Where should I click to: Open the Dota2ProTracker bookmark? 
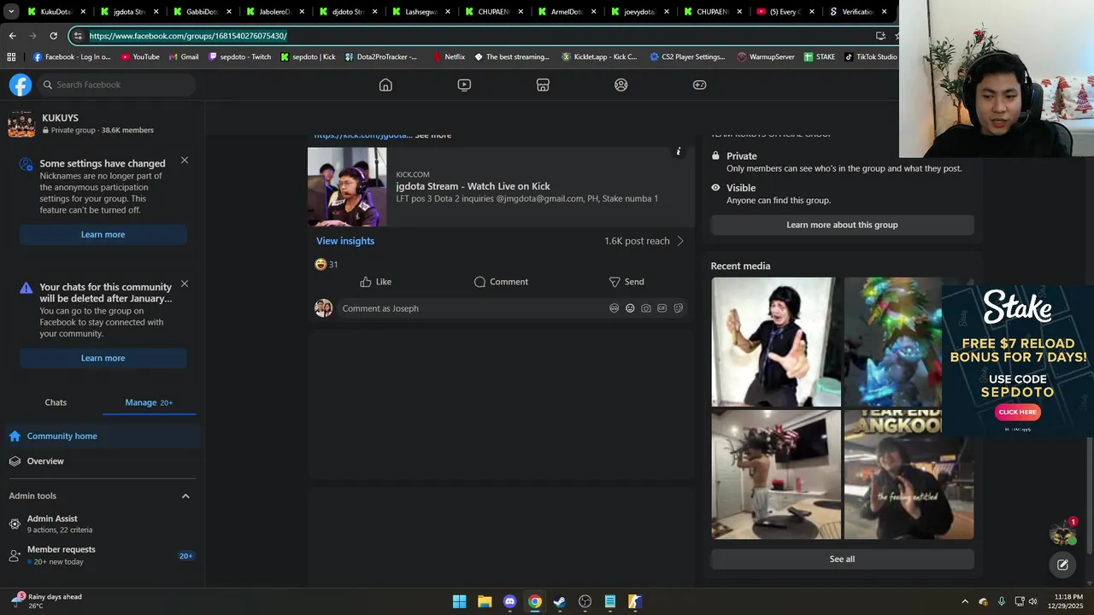[x=381, y=57]
